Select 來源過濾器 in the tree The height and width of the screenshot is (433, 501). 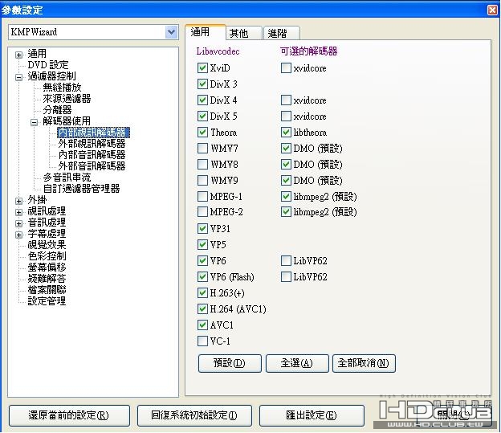click(67, 99)
